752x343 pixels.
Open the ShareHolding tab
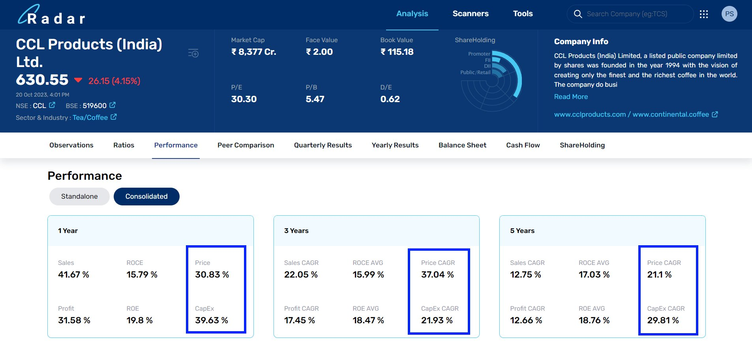tap(582, 145)
